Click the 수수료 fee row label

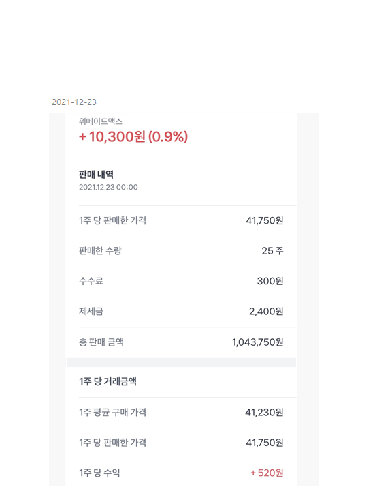pyautogui.click(x=91, y=281)
